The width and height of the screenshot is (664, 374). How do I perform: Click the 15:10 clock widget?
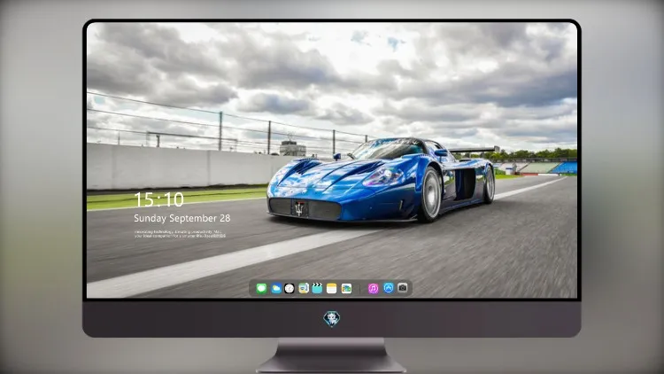158,199
